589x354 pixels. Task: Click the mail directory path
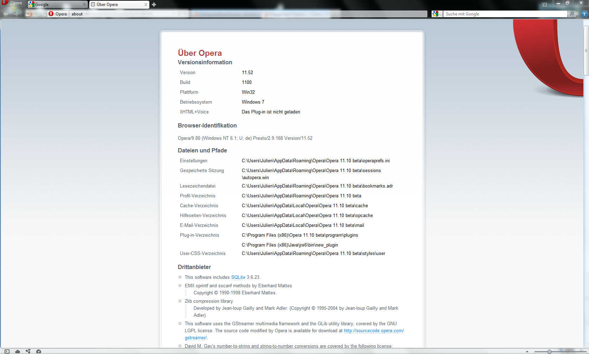(x=303, y=225)
